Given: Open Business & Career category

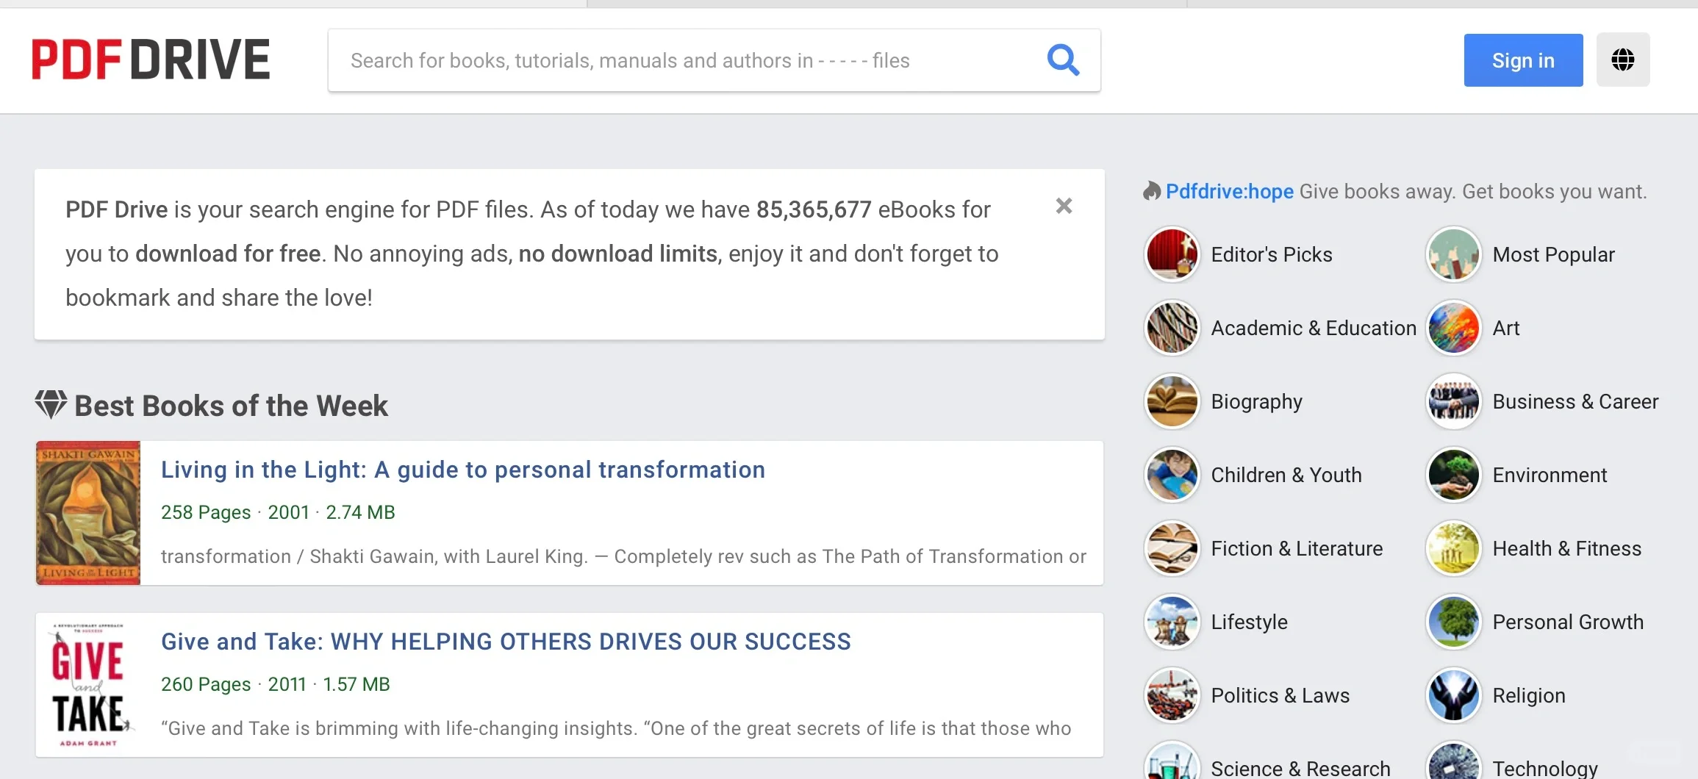Looking at the screenshot, I should [x=1575, y=401].
